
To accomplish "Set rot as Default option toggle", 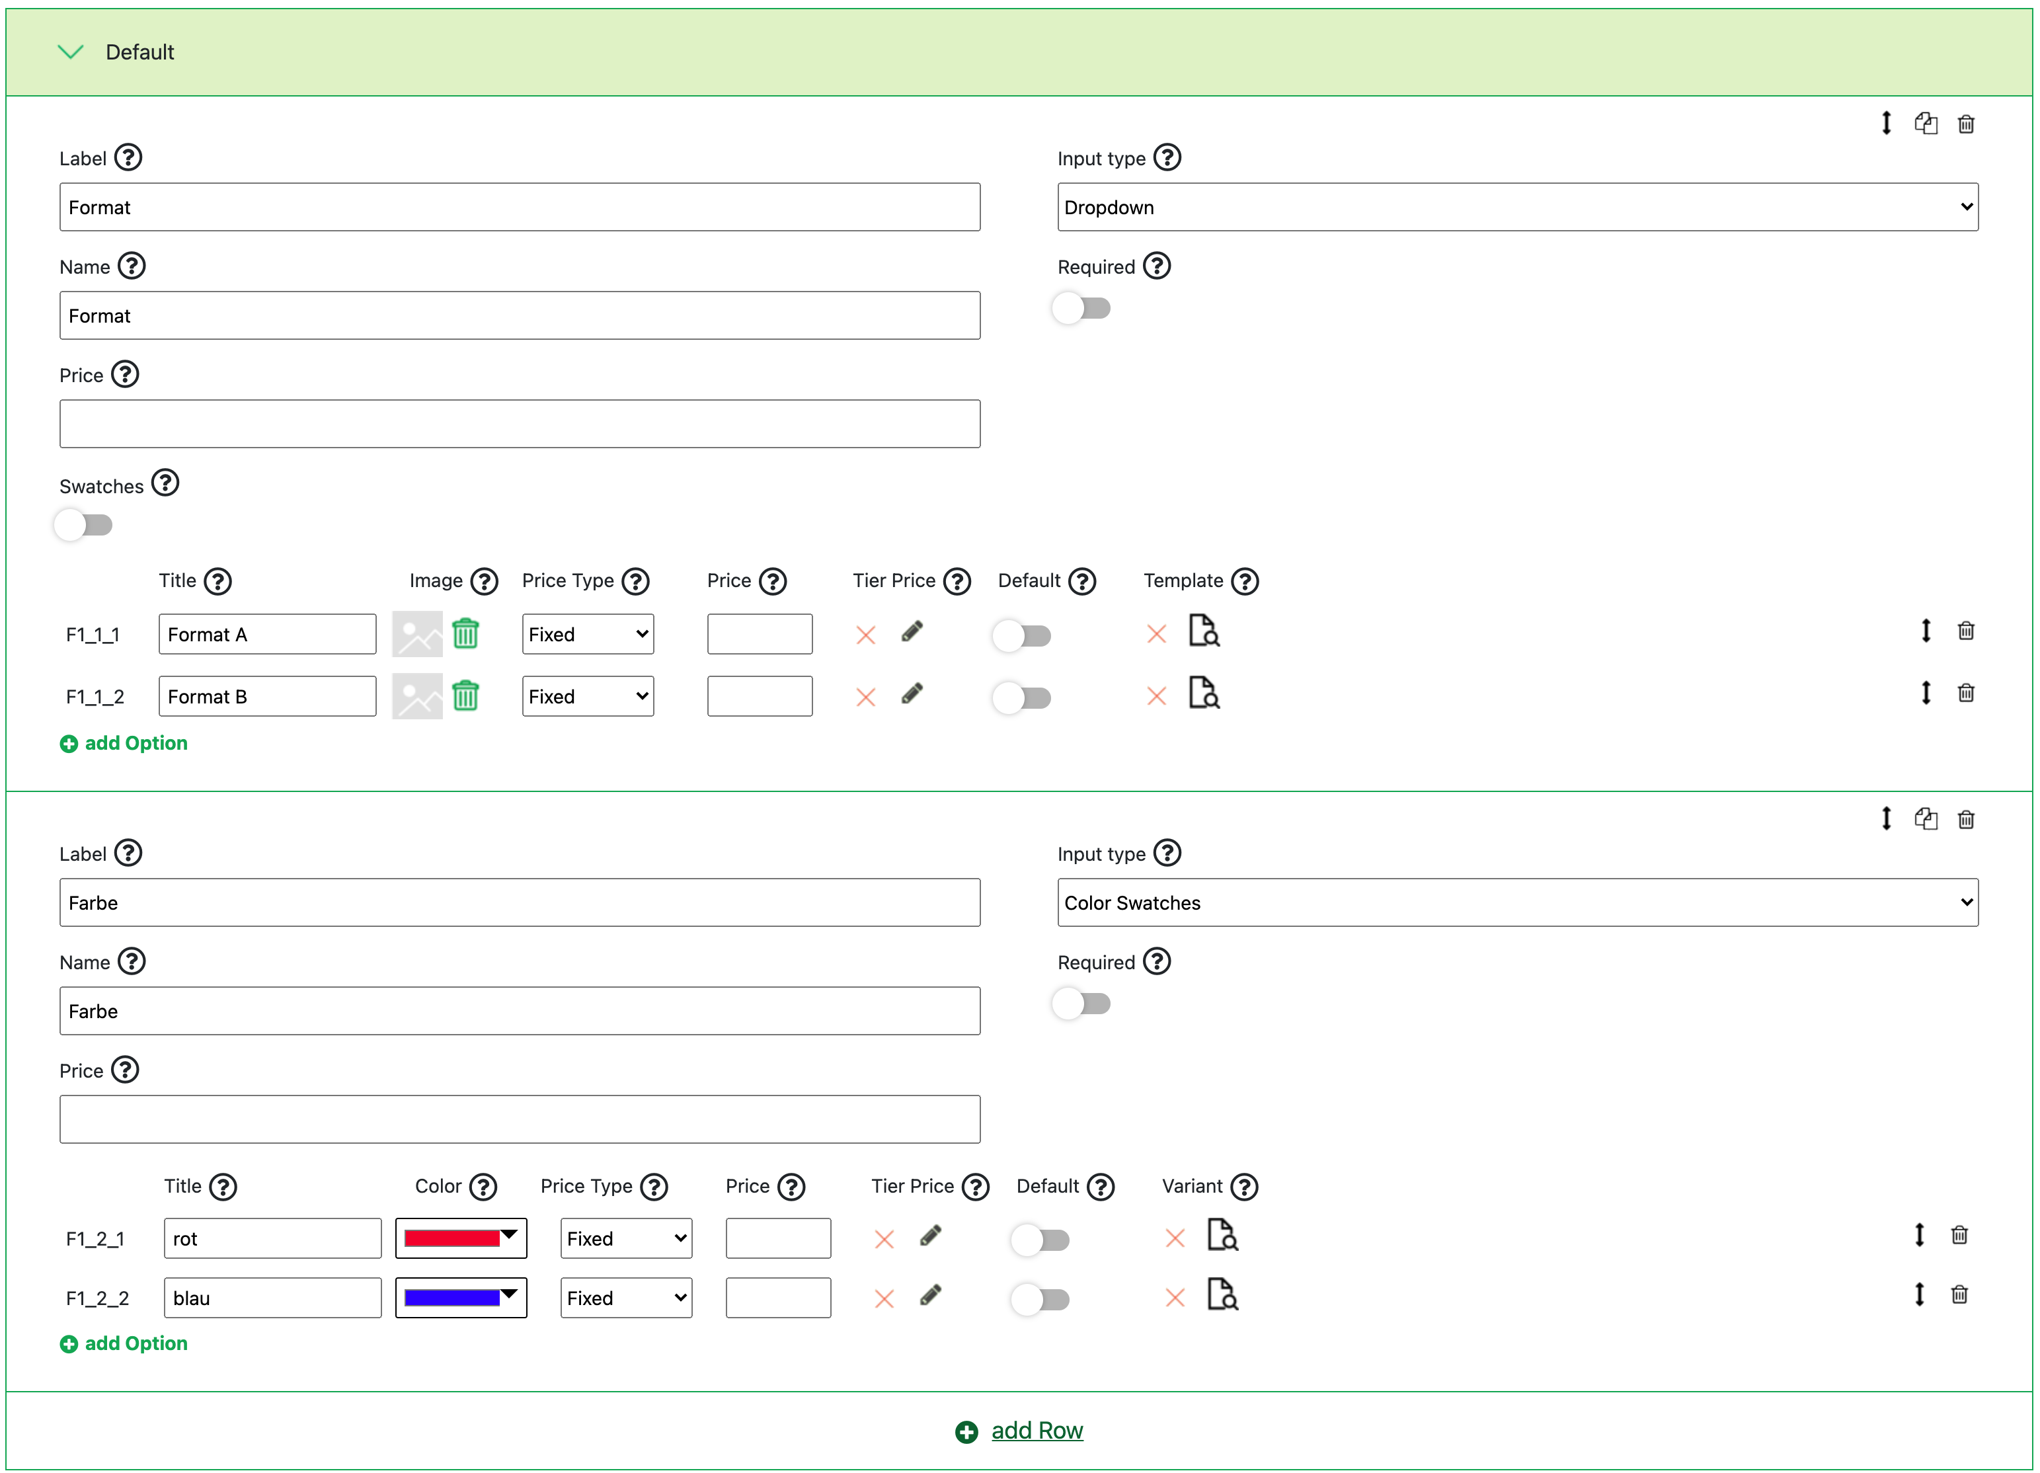I will coord(1040,1240).
